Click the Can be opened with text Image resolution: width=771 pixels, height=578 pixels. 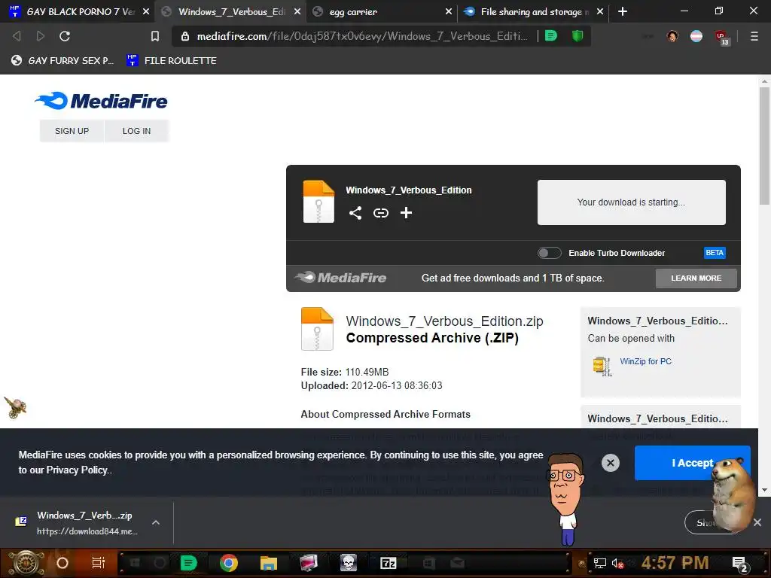coord(631,338)
